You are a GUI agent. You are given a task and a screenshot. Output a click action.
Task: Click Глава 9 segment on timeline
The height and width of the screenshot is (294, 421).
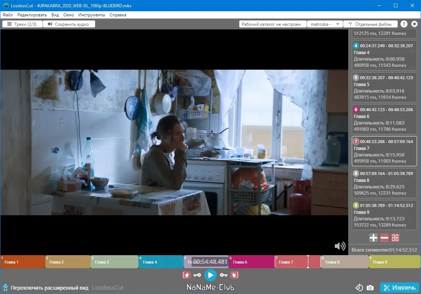pyautogui.click(x=395, y=262)
